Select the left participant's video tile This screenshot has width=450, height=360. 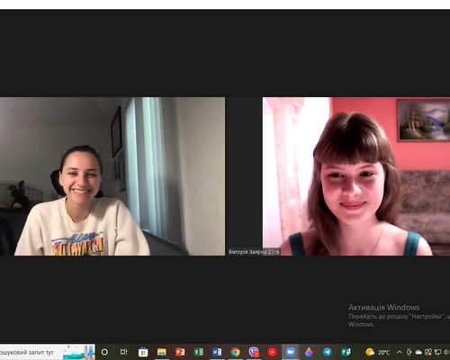click(112, 176)
